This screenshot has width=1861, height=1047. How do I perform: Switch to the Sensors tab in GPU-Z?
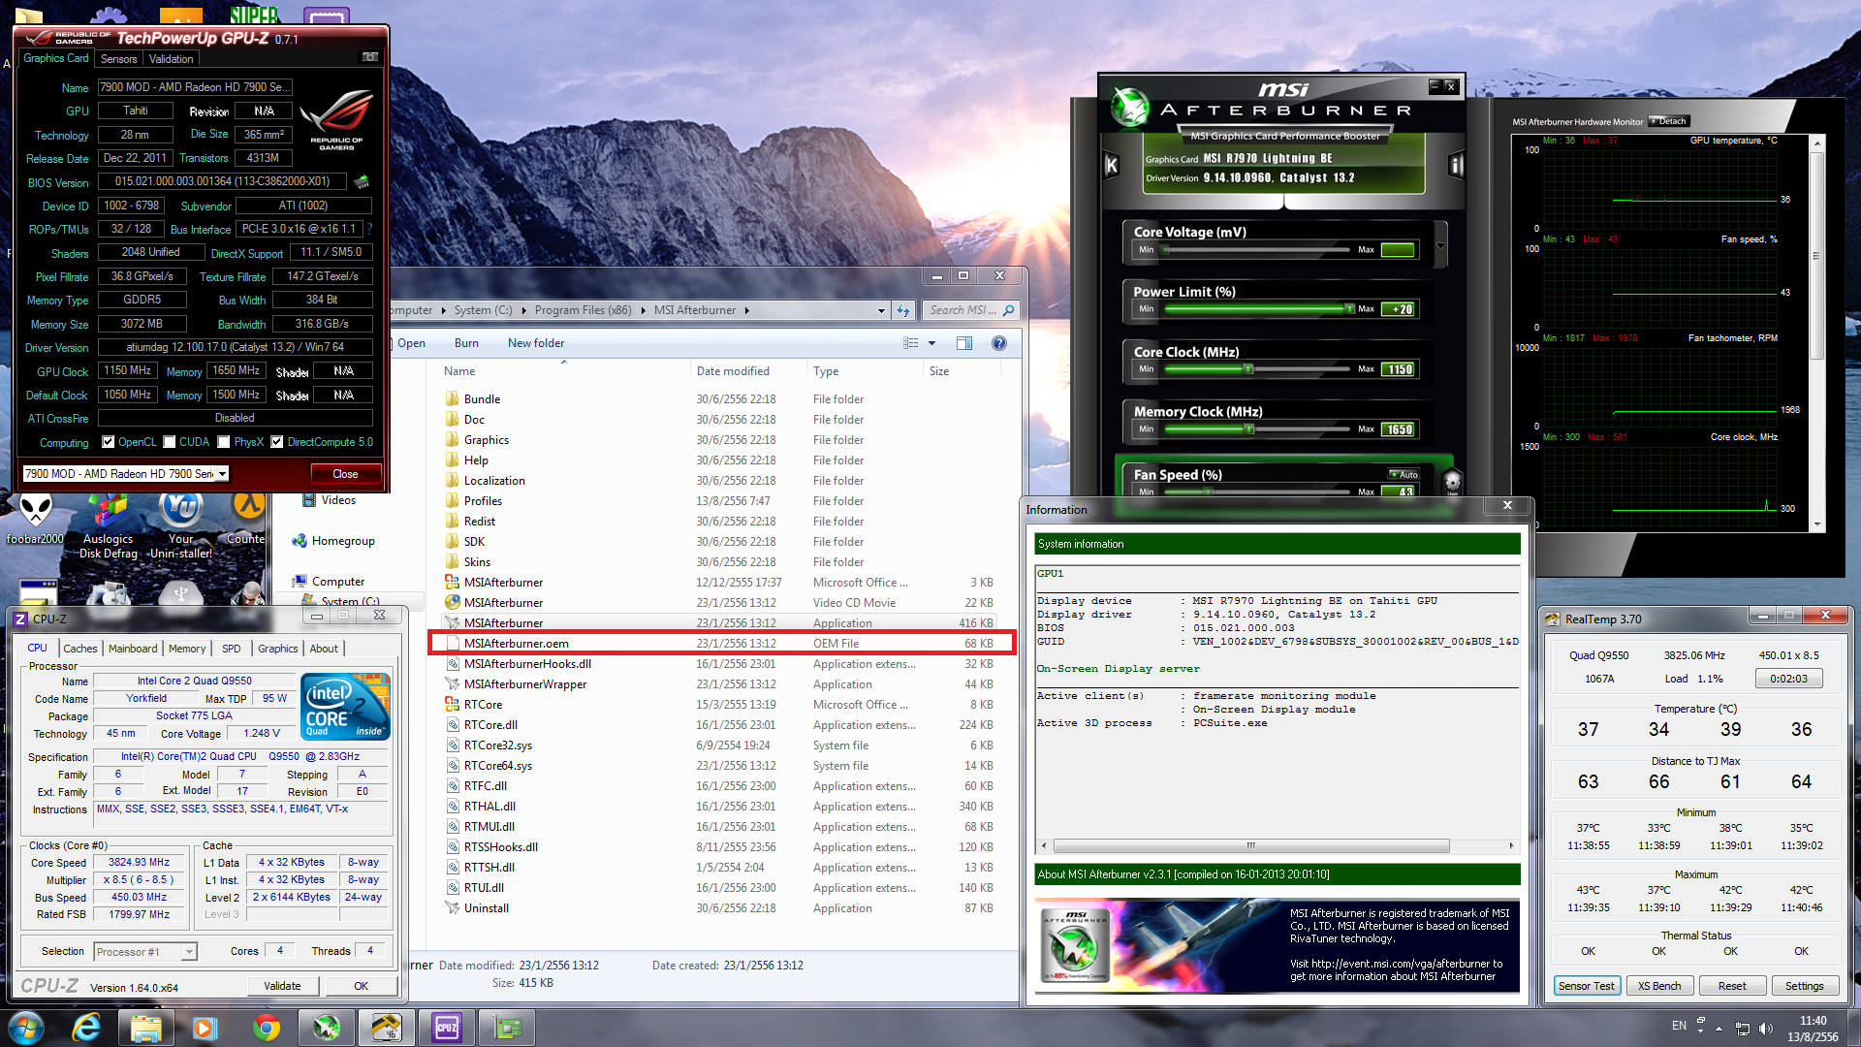tap(118, 59)
